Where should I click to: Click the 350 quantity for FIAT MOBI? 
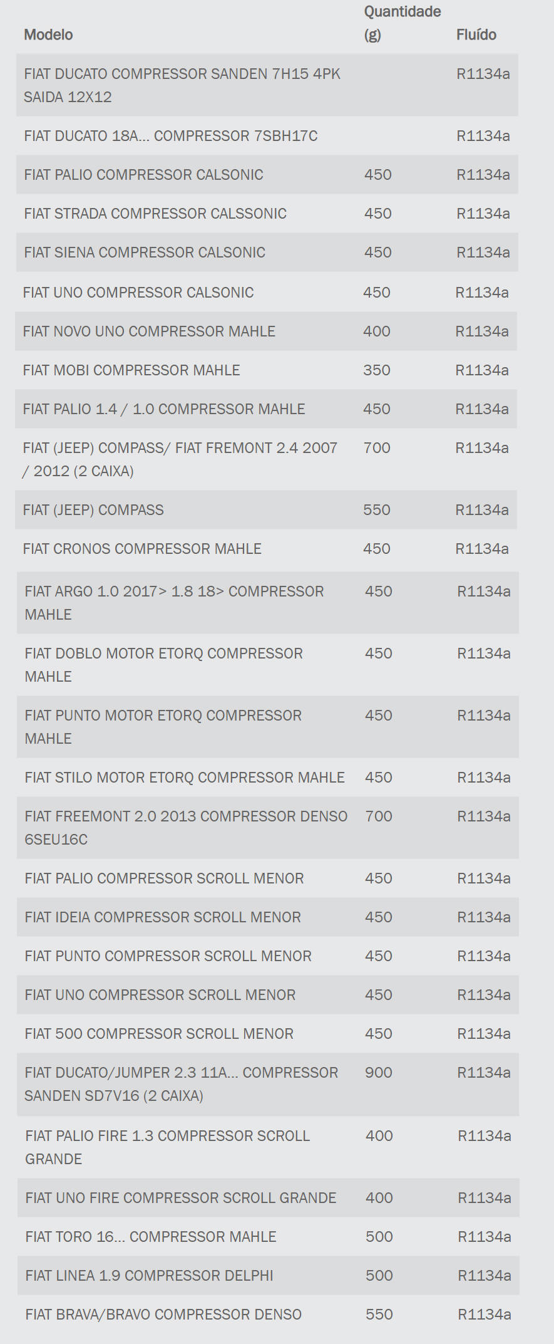pyautogui.click(x=376, y=370)
